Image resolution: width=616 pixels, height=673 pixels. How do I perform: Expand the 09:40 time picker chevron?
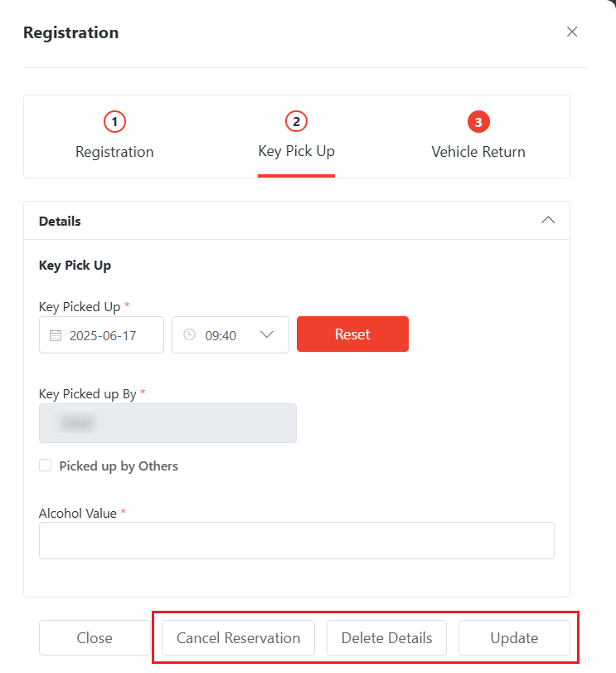(x=266, y=334)
